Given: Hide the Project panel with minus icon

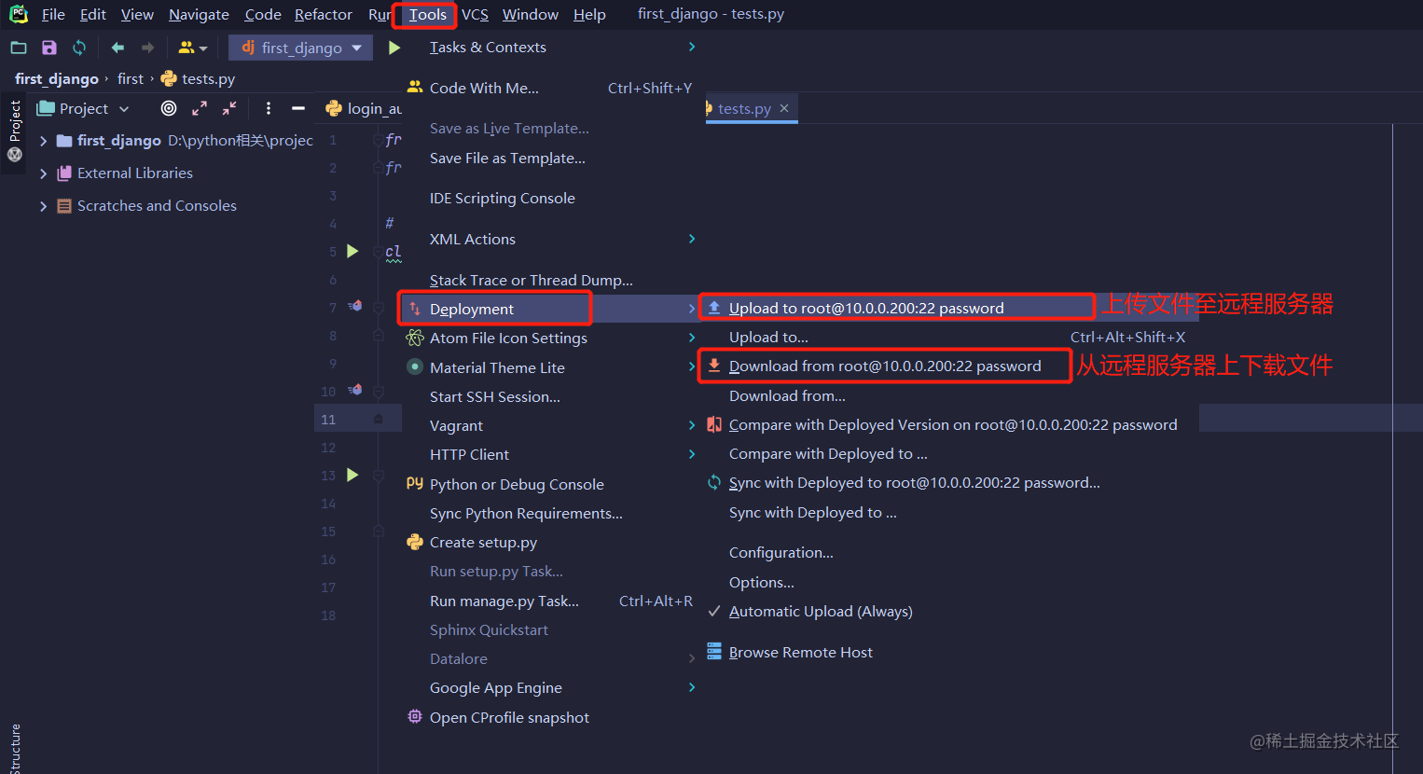Looking at the screenshot, I should 298,108.
